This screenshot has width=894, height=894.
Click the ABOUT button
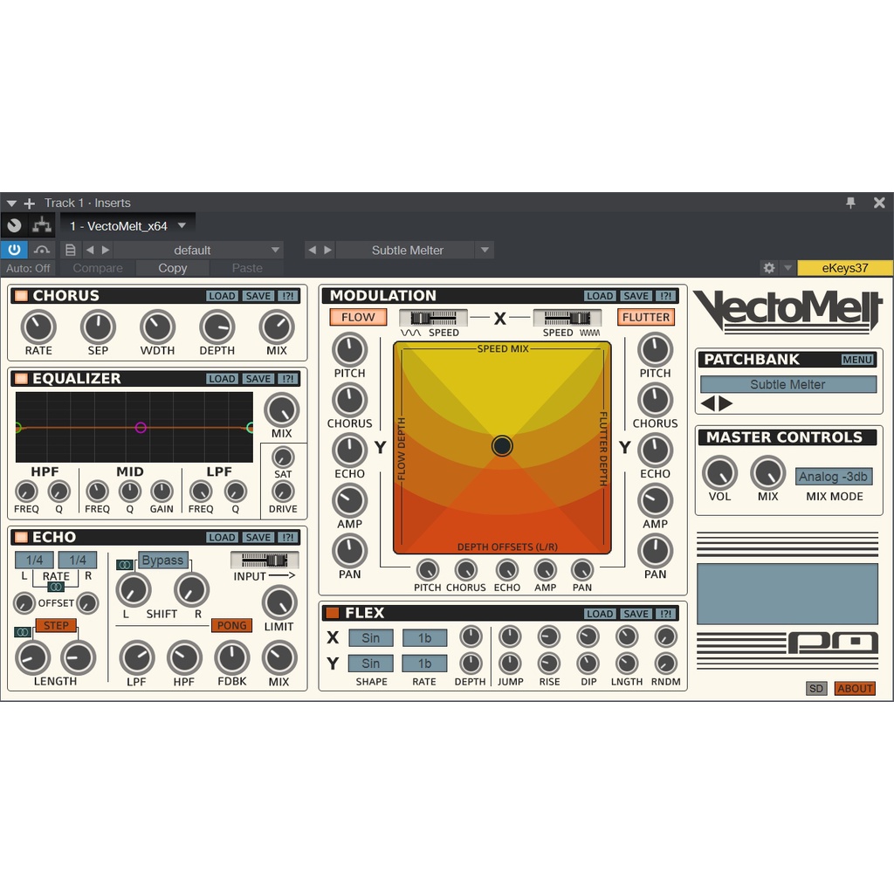(x=854, y=688)
